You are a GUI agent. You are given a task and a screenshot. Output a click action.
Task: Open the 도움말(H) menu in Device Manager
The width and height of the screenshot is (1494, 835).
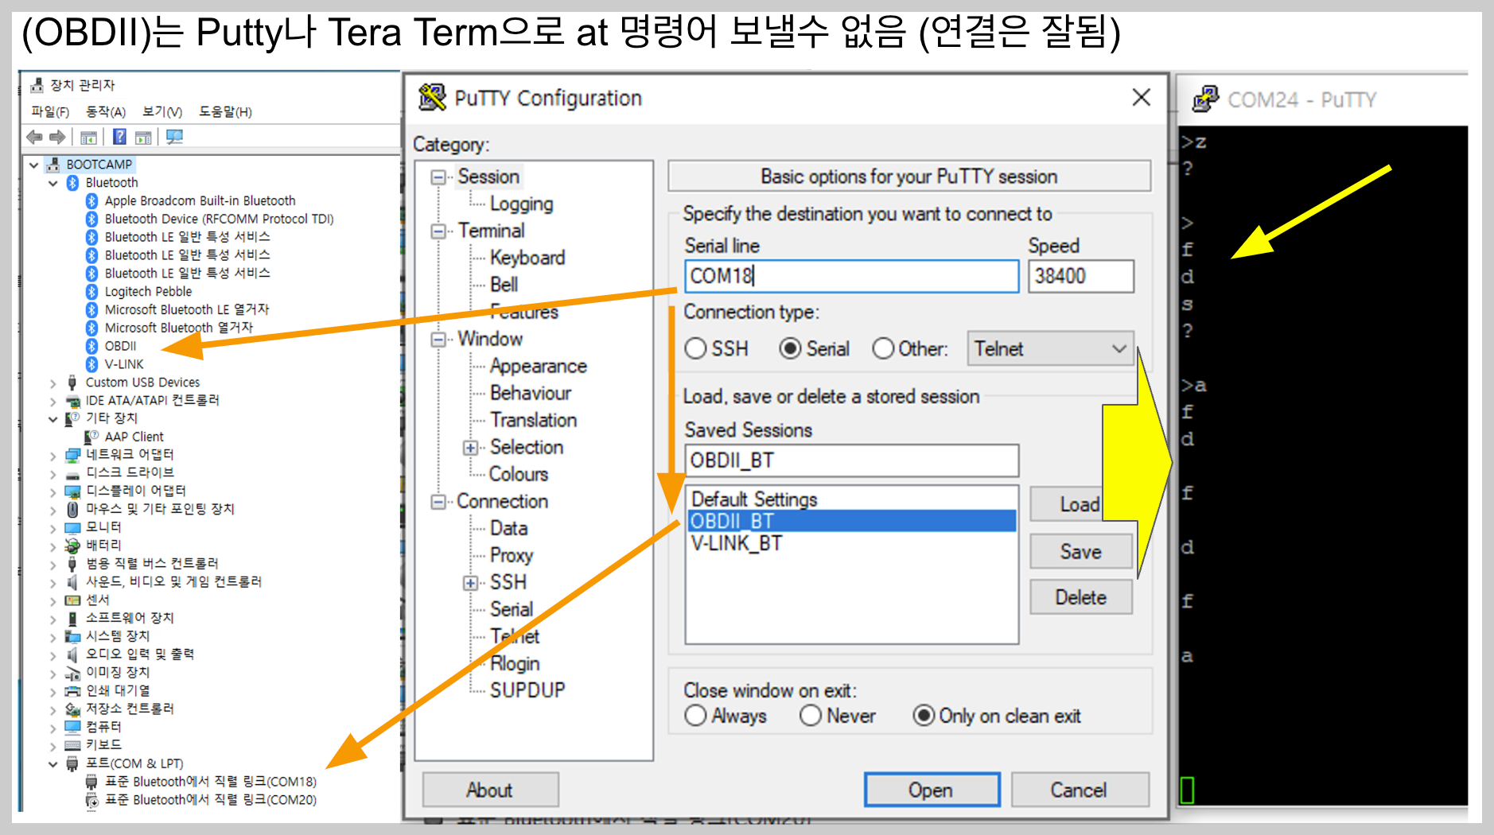pyautogui.click(x=225, y=112)
